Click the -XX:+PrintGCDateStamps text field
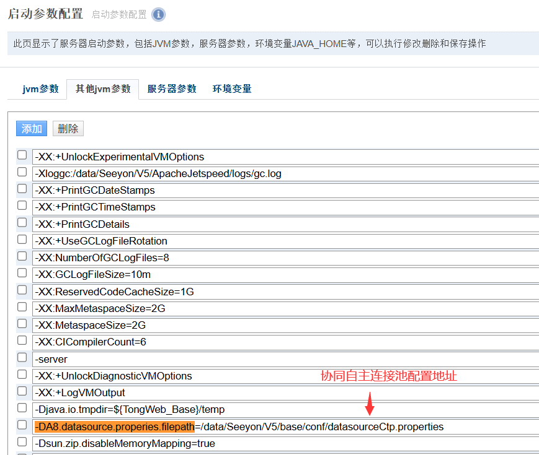The height and width of the screenshot is (455, 539). (286, 191)
